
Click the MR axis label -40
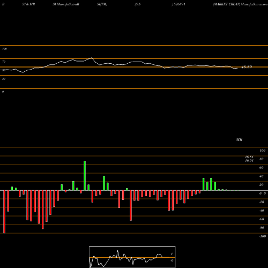pos(262,211)
